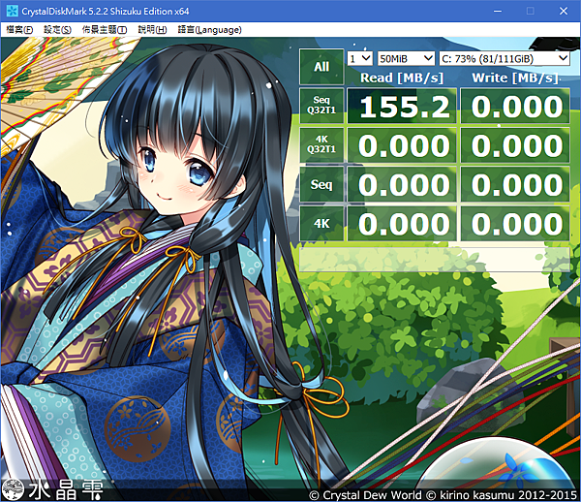This screenshot has height=502, width=581.
Task: Click the empty comment field below results
Action: (434, 259)
